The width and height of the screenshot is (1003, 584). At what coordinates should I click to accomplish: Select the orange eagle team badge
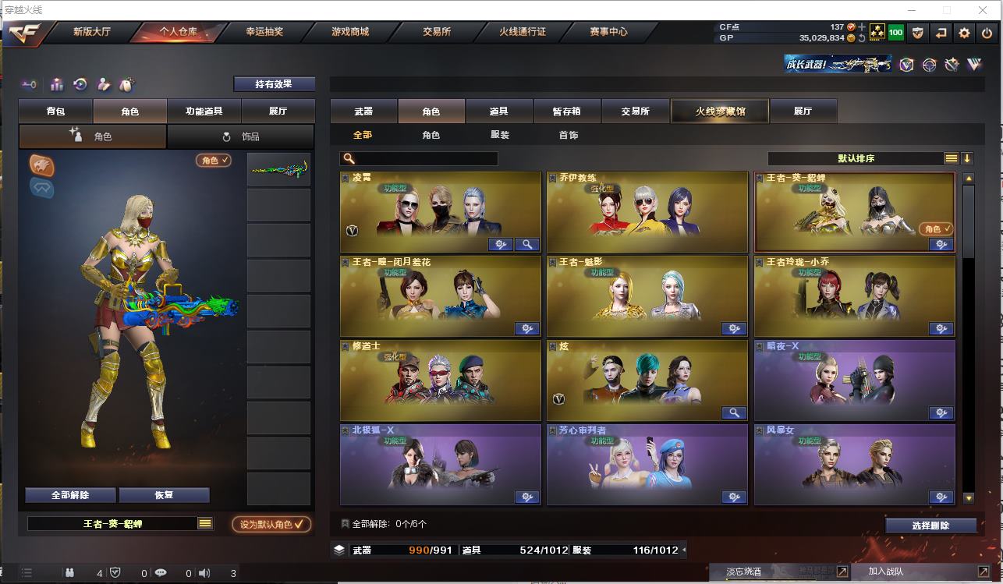click(42, 165)
